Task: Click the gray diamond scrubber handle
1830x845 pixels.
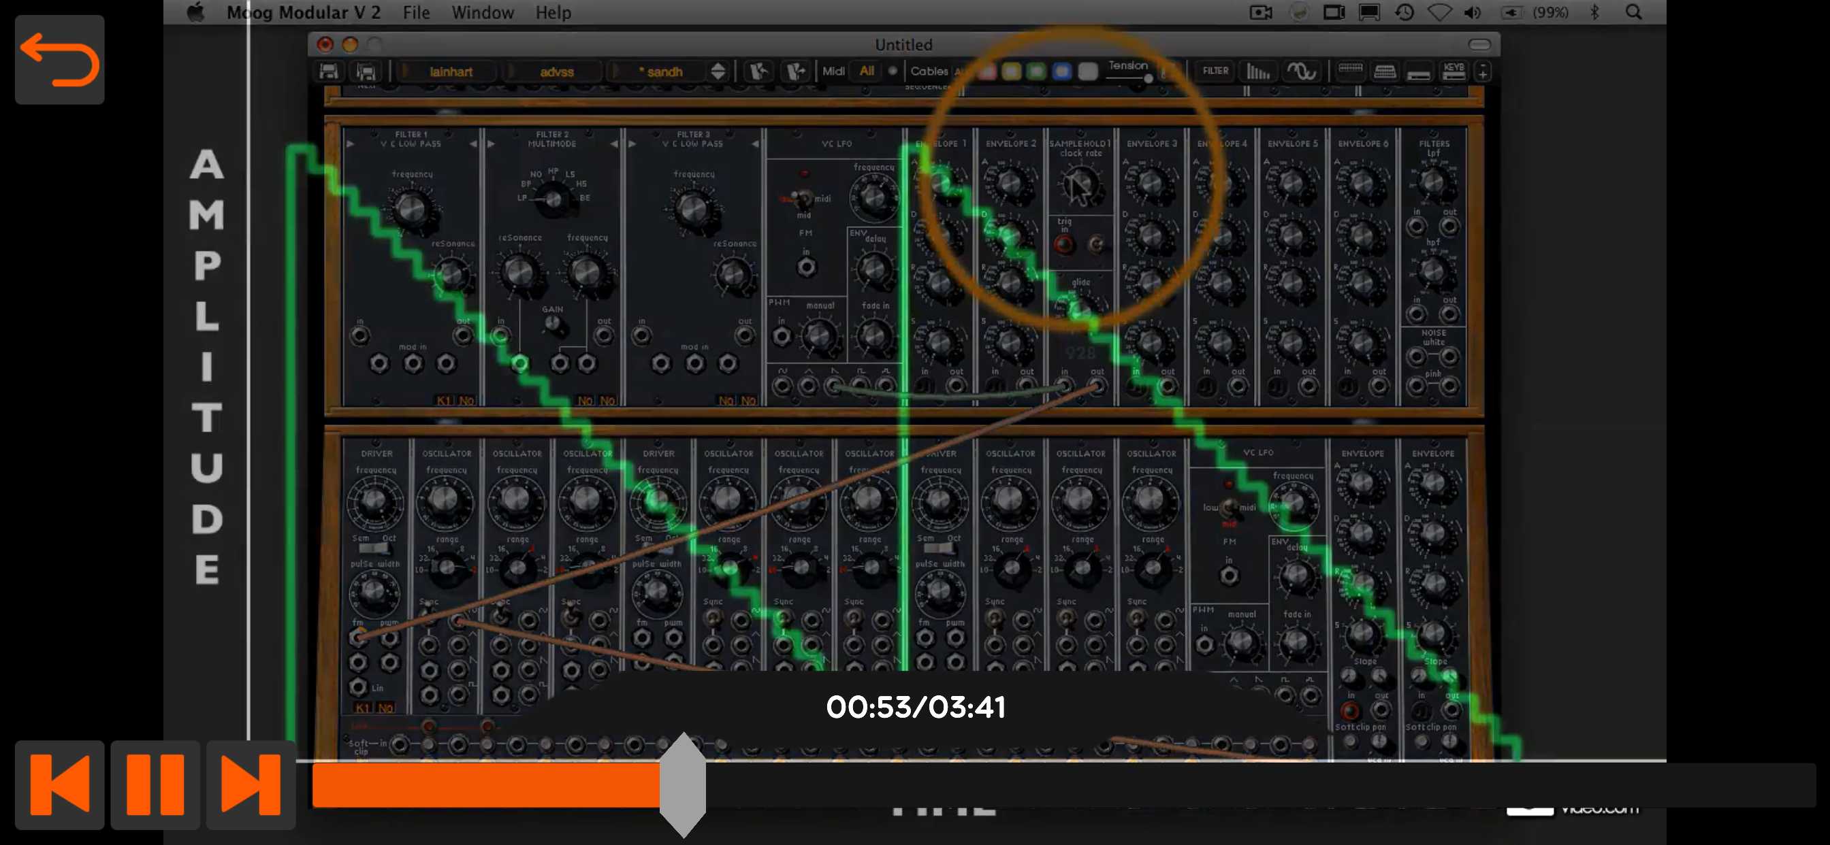Action: (x=682, y=784)
